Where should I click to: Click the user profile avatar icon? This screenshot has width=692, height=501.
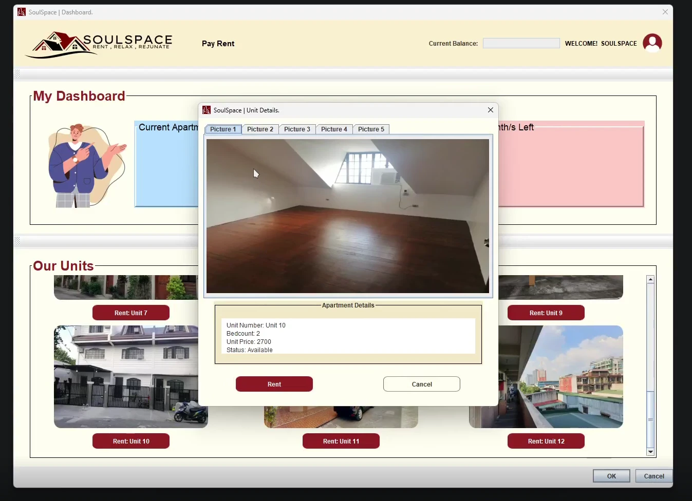(x=652, y=43)
